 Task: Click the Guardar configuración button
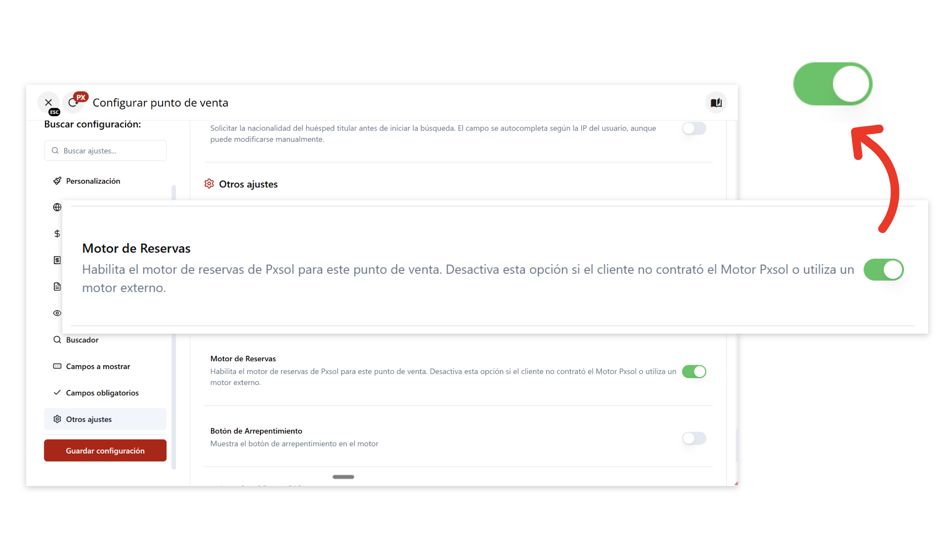[x=105, y=451]
